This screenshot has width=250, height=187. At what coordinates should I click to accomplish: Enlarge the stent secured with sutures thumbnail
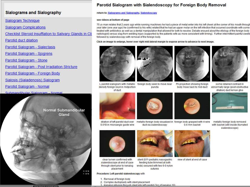155,144
